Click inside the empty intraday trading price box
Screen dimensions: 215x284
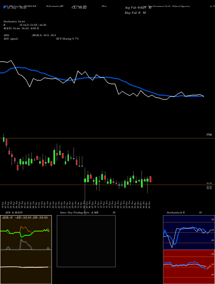(x=86, y=241)
